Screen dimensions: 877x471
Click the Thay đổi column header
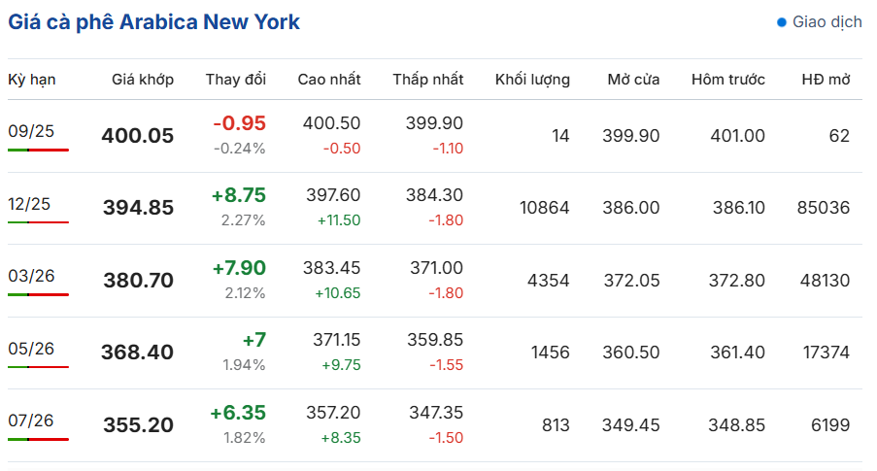click(x=235, y=80)
